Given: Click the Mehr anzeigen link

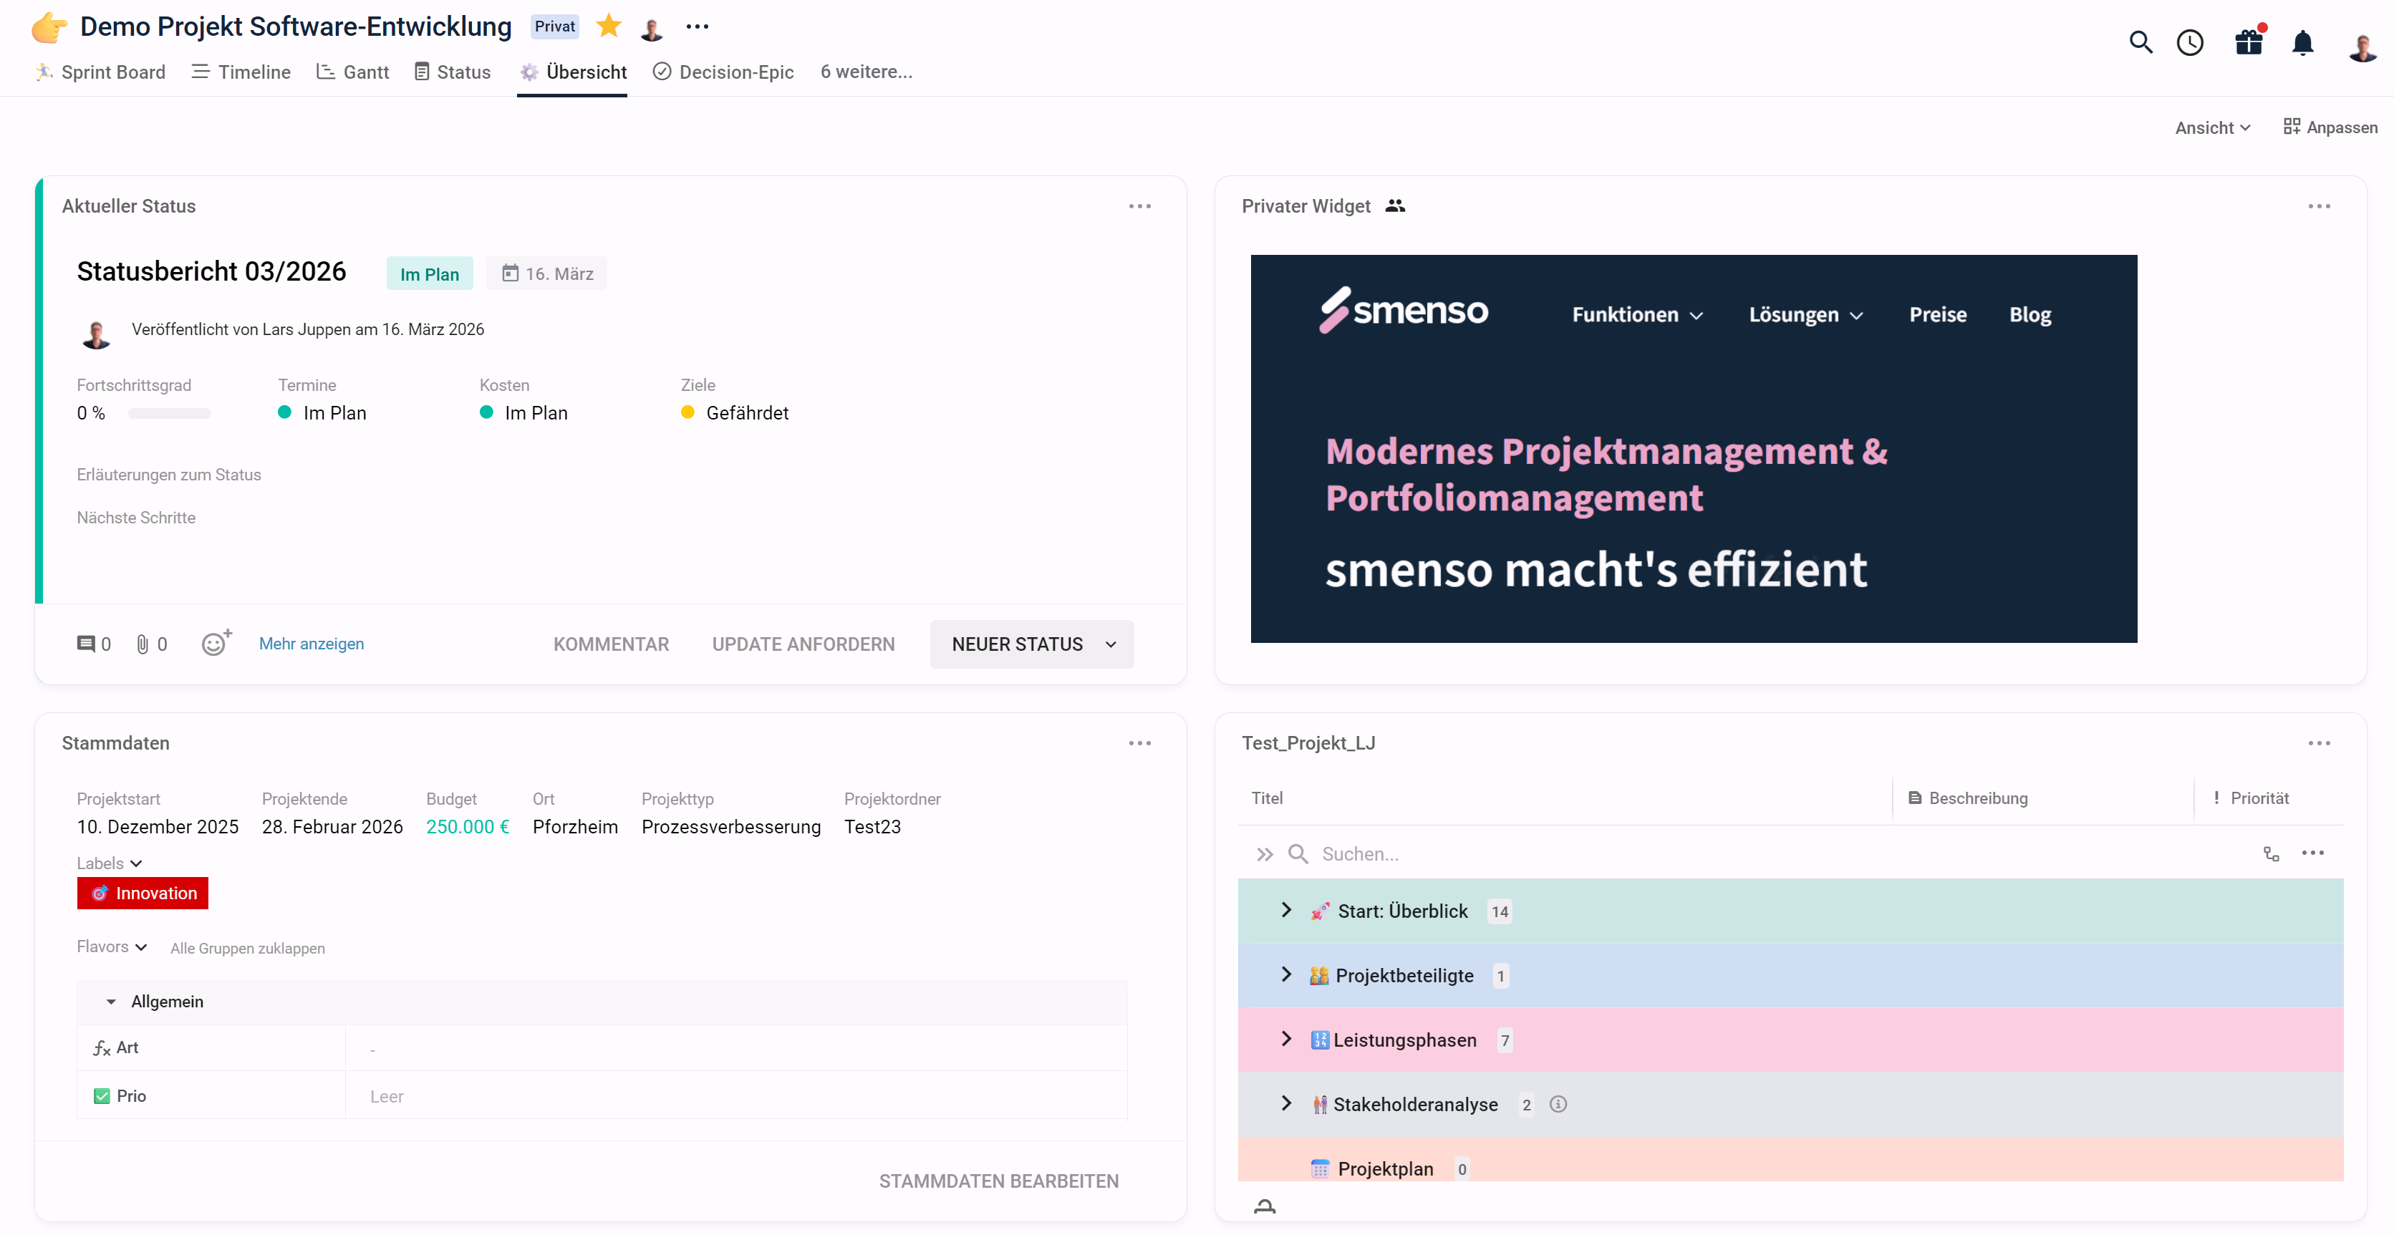Looking at the screenshot, I should (x=312, y=644).
